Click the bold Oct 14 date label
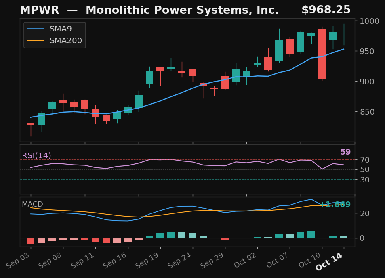This screenshot has width=385, height=278. (329, 261)
